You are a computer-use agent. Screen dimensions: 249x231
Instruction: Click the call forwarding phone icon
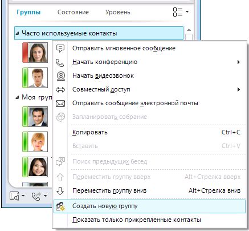tap(36, 196)
